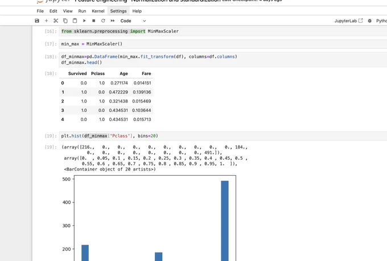The width and height of the screenshot is (387, 261).
Task: Click the BarContainer object output text
Action: (x=110, y=169)
